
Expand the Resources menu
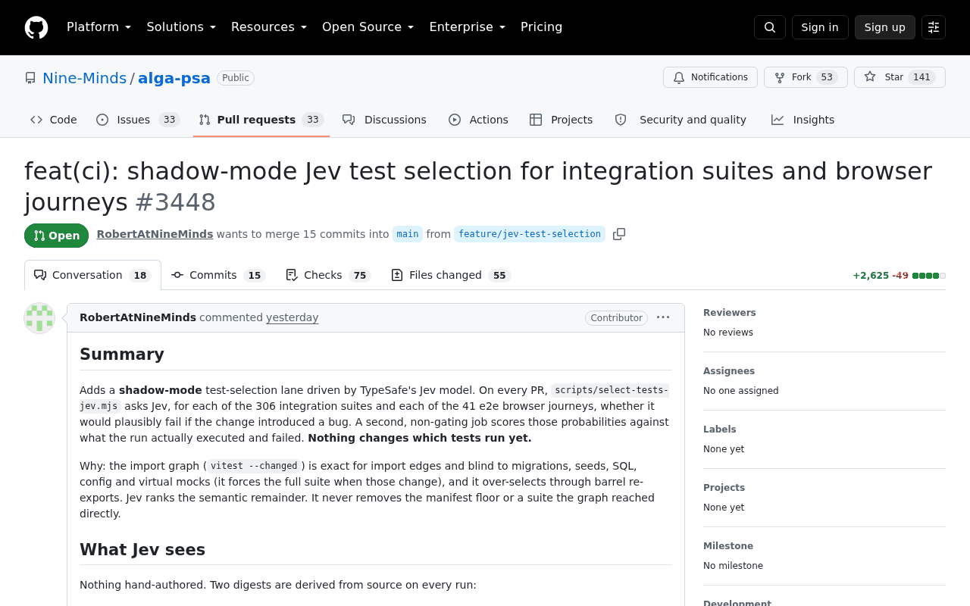269,27
